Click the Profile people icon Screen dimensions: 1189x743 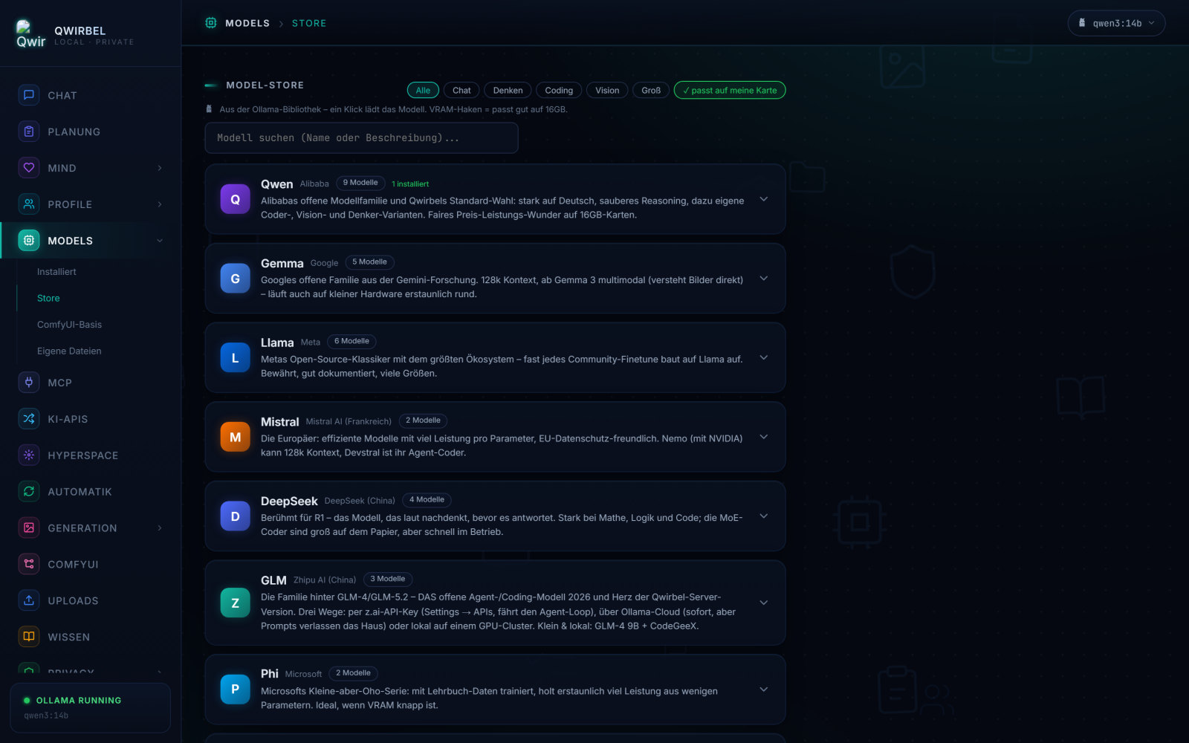[x=29, y=204]
